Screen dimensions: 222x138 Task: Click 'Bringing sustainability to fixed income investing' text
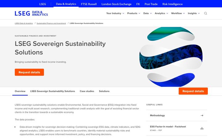tap(40, 62)
